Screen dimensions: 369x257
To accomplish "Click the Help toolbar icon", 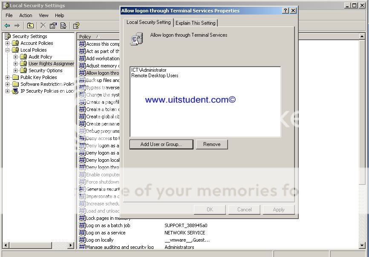I will click(x=76, y=26).
